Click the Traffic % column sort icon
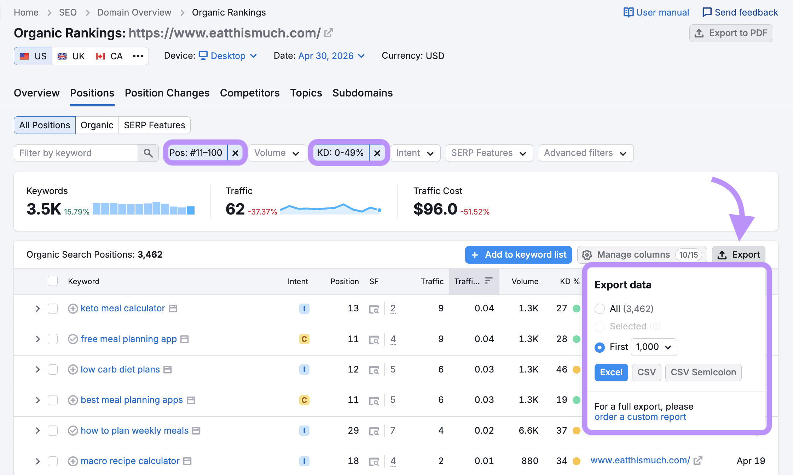This screenshot has width=793, height=475. tap(489, 281)
